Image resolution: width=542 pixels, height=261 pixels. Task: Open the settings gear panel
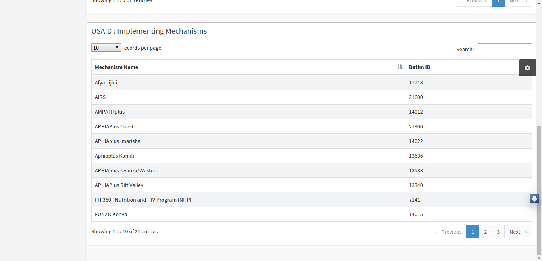[527, 68]
